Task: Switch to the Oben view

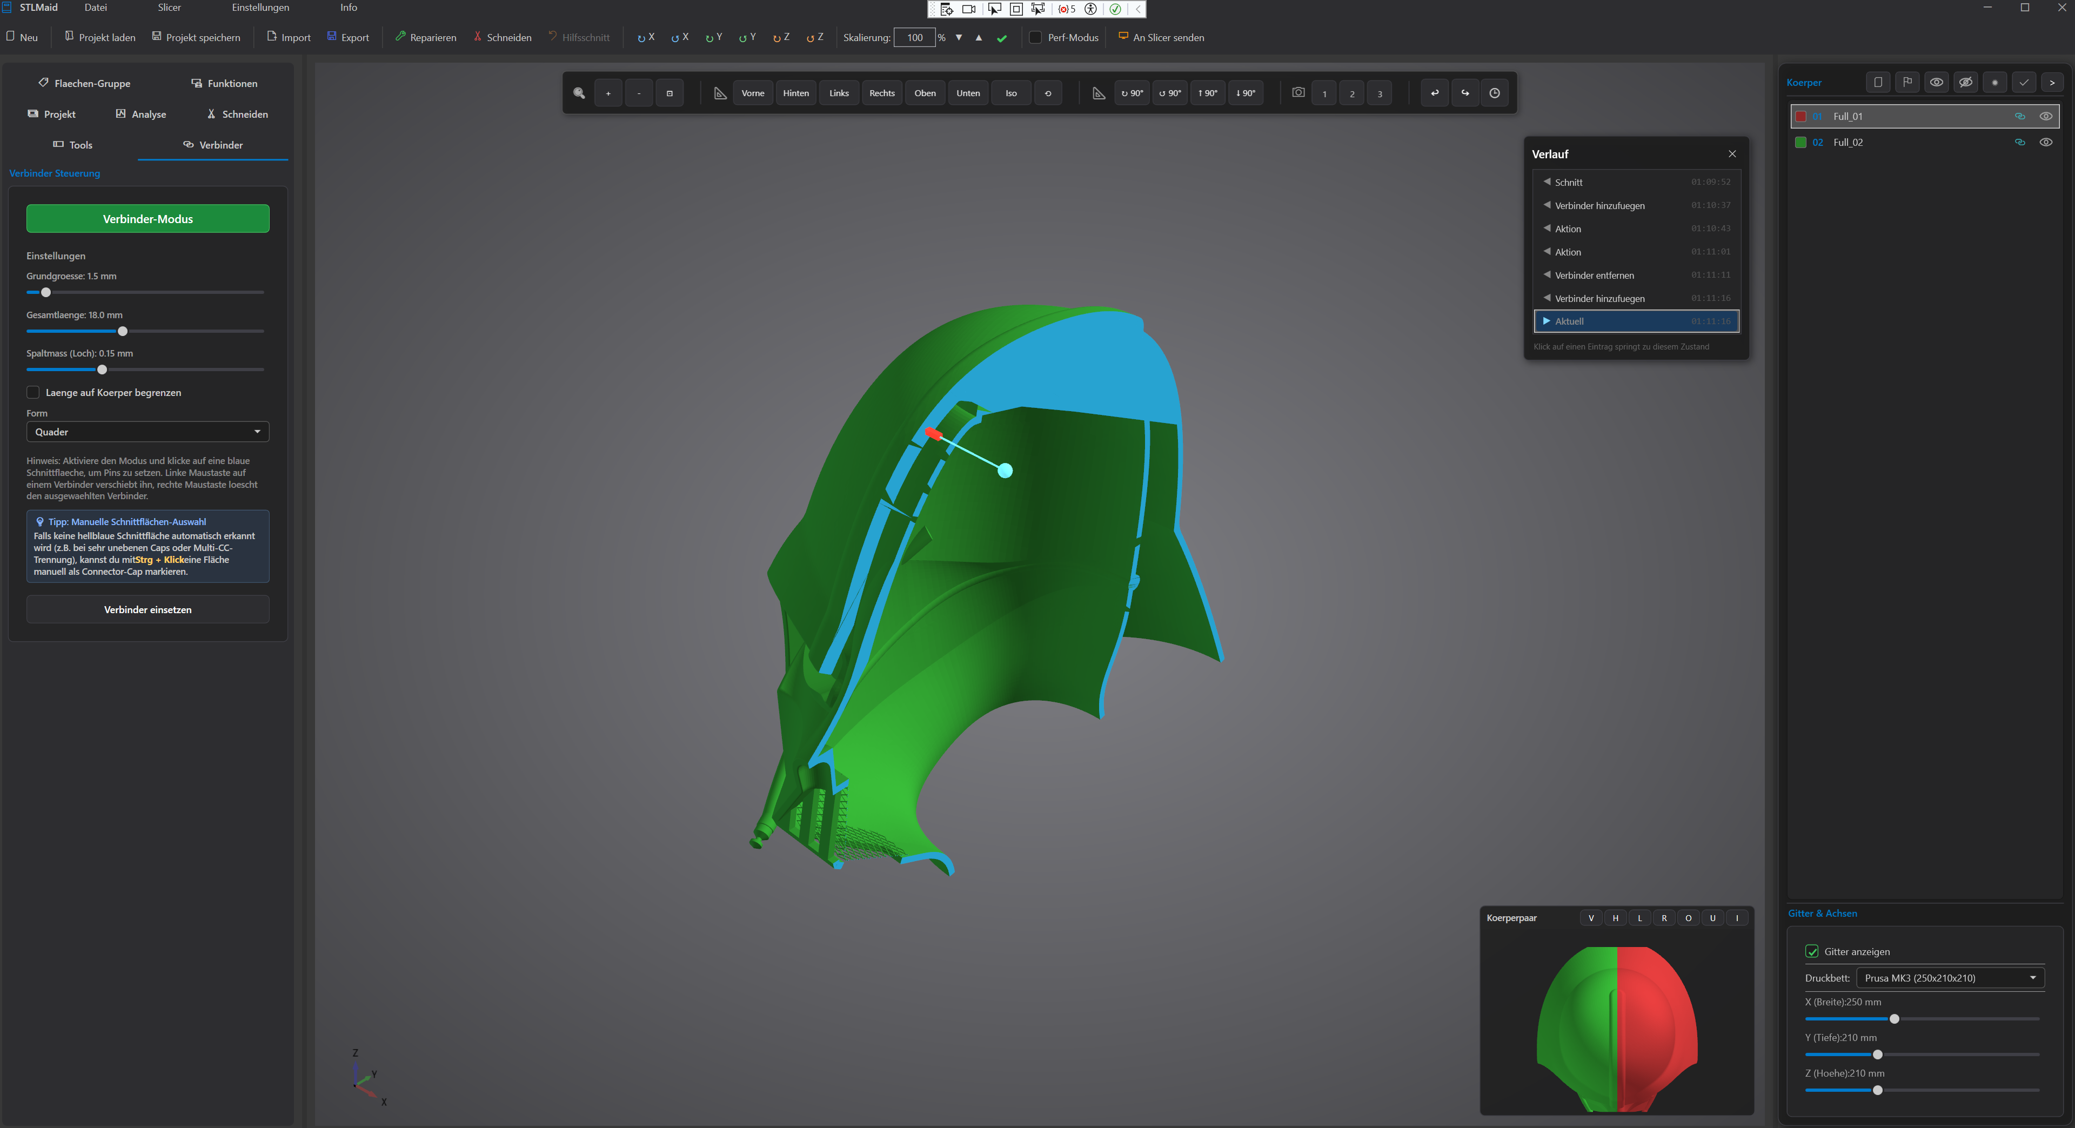Action: click(x=926, y=93)
